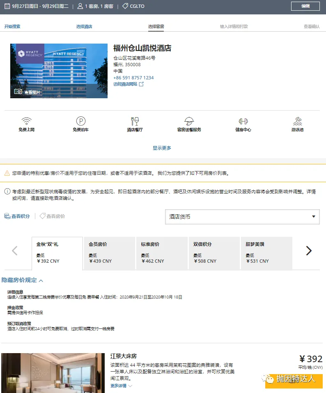Click the info circle icon in COVID notice
This screenshot has height=393, width=326.
[7, 192]
